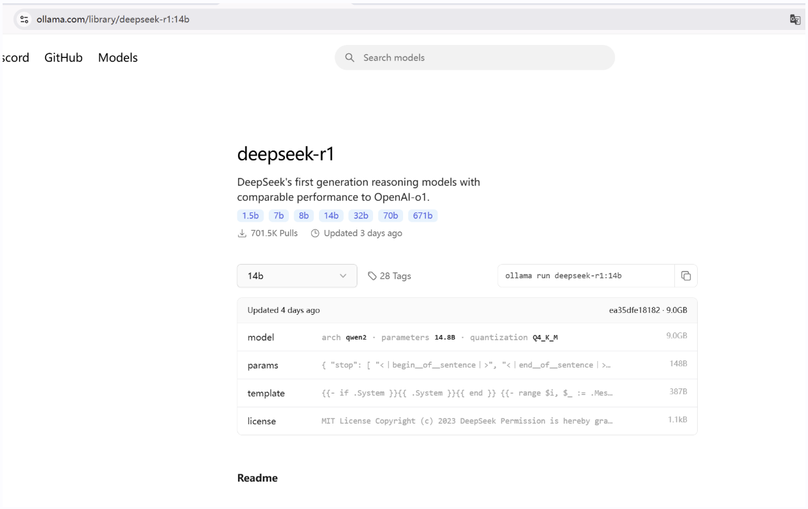Click the quantization Q4_K_M text
The image size is (808, 509).
pos(515,338)
